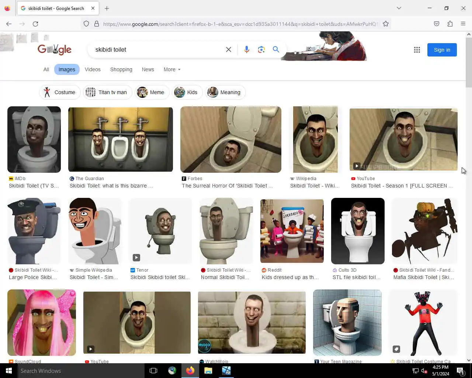Open the Firefox extensions puzzle icon

coord(450,24)
